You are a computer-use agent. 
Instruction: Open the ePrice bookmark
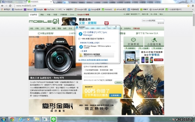[120, 9]
